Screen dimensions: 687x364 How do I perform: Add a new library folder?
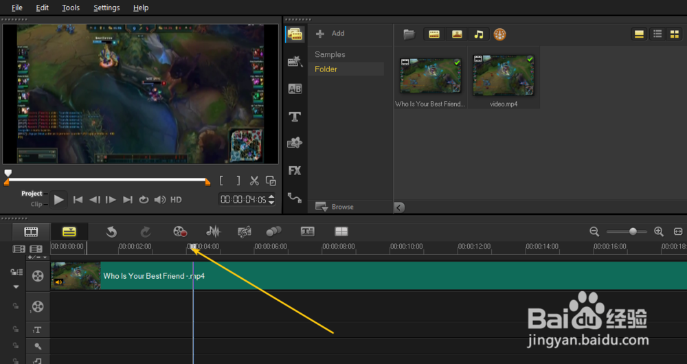pos(331,33)
